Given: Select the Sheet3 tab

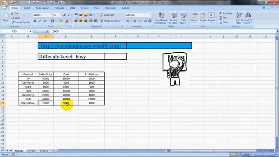Looking at the screenshot, I should 44,151.
